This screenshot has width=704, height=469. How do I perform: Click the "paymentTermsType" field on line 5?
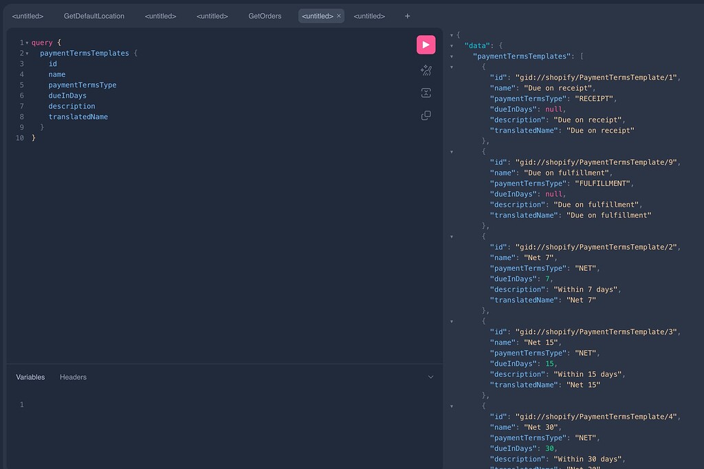[82, 85]
